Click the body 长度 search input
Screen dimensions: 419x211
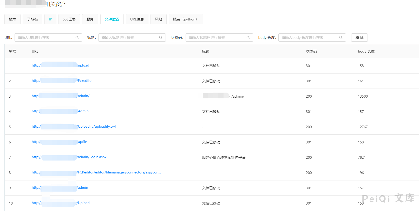coord(309,38)
